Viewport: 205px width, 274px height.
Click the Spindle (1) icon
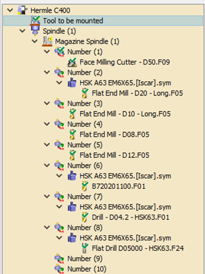pos(35,31)
